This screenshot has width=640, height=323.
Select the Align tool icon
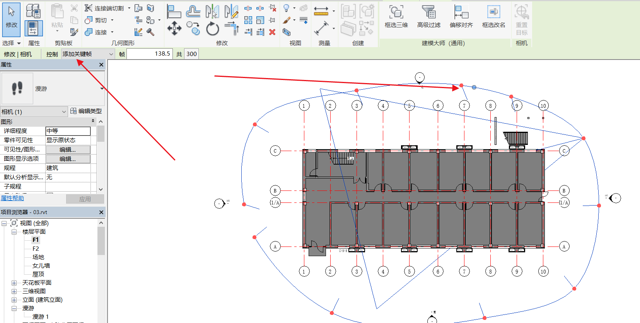174,12
